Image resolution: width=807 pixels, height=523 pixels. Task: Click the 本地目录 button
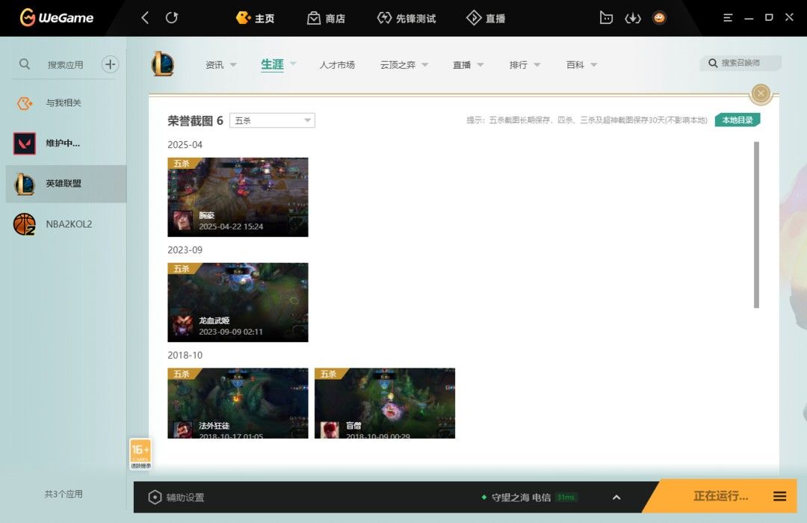point(737,120)
